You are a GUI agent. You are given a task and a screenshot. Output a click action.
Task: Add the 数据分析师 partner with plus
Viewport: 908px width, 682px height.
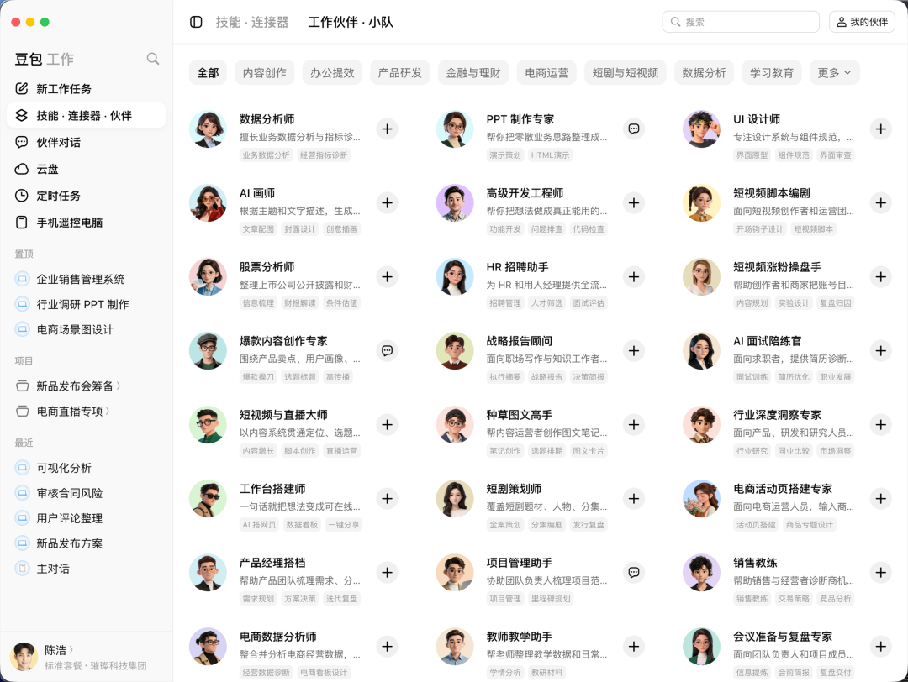click(388, 129)
